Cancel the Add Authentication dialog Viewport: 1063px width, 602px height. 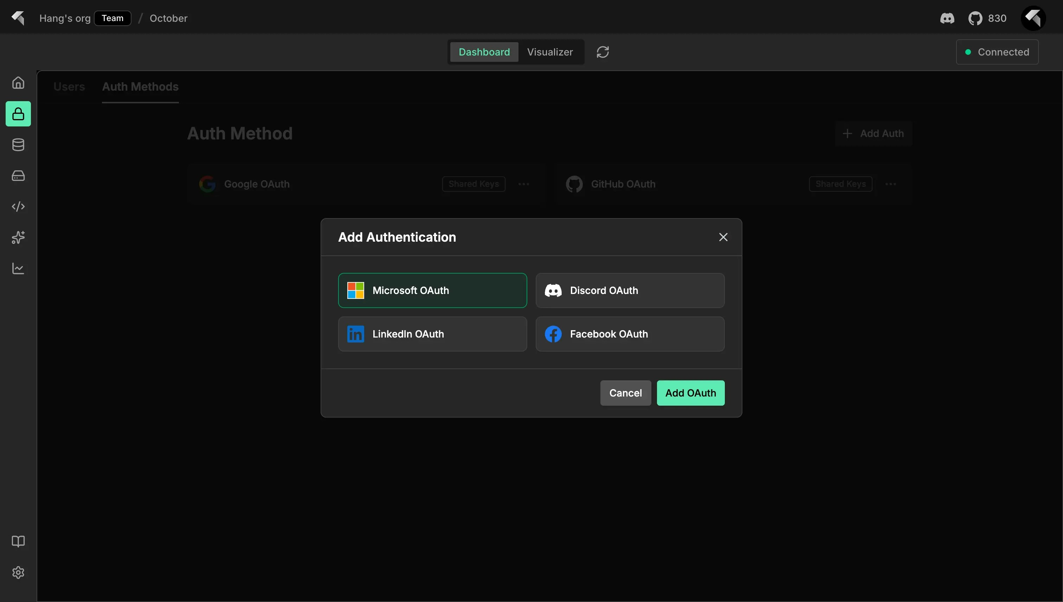(625, 393)
